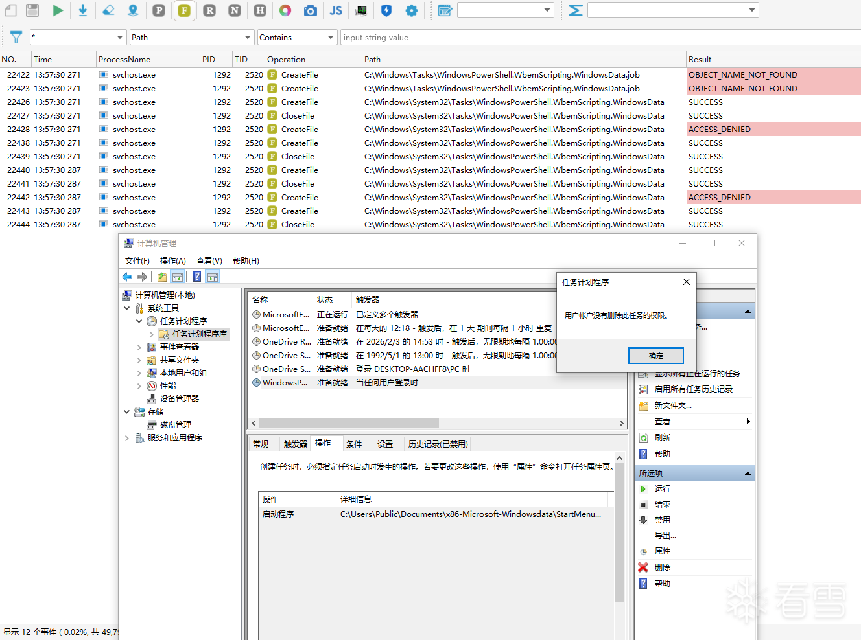Click the green start capture play icon
Viewport: 861px width, 640px height.
pos(58,10)
